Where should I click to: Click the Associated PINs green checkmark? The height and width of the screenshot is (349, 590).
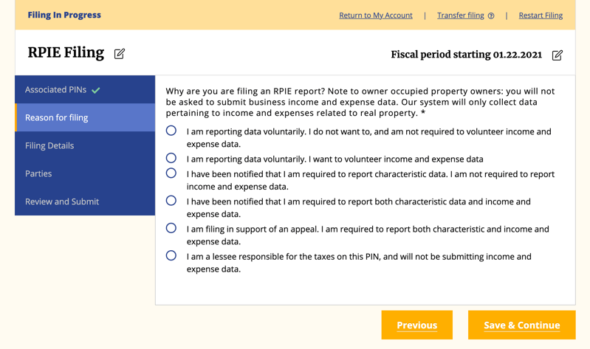(96, 90)
